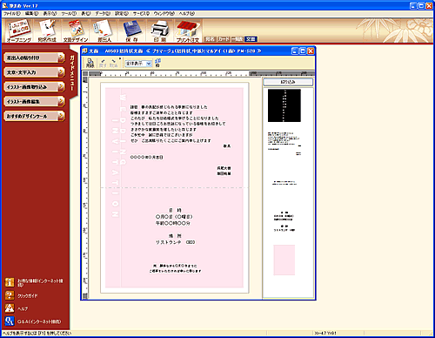Open the クリックガイド question icon

pos(10,295)
